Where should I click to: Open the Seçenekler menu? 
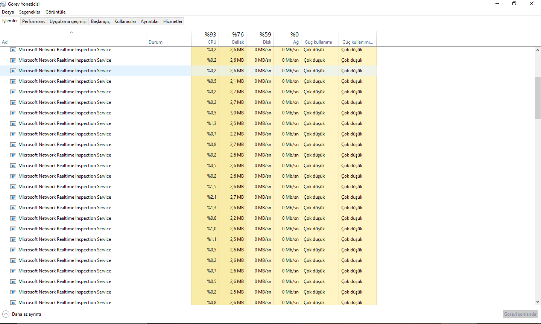click(x=30, y=12)
